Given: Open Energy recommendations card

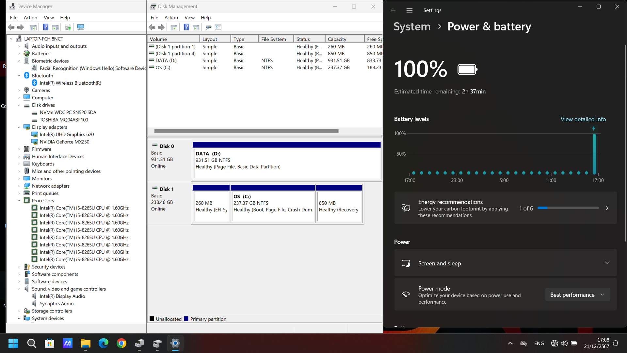Looking at the screenshot, I should tap(505, 208).
